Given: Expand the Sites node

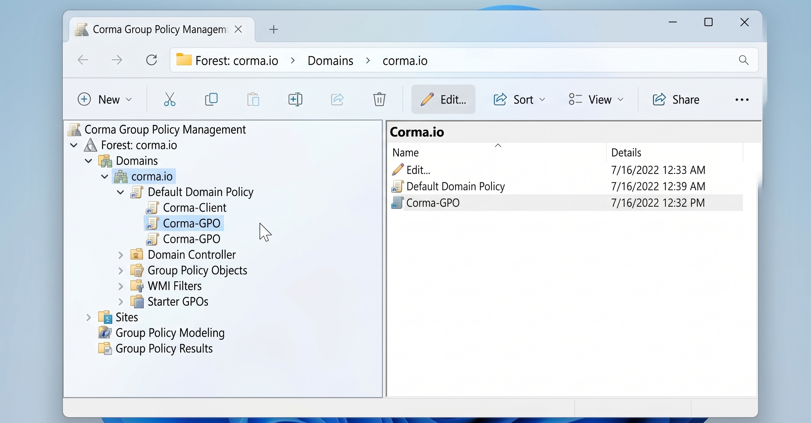Looking at the screenshot, I should point(89,318).
